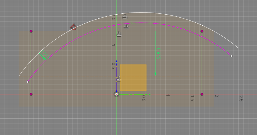257x135 pixels.
Task: Select the magenta arc's right white endpoint
Action: [232, 56]
